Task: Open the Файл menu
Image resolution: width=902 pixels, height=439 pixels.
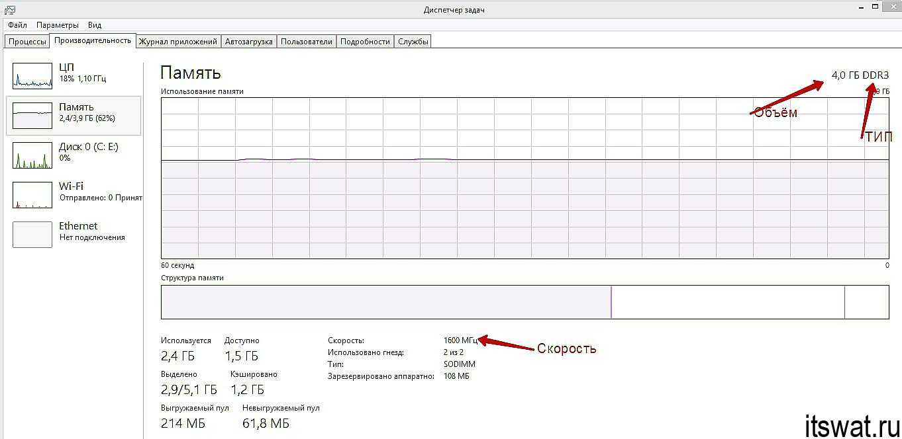Action: click(x=17, y=25)
